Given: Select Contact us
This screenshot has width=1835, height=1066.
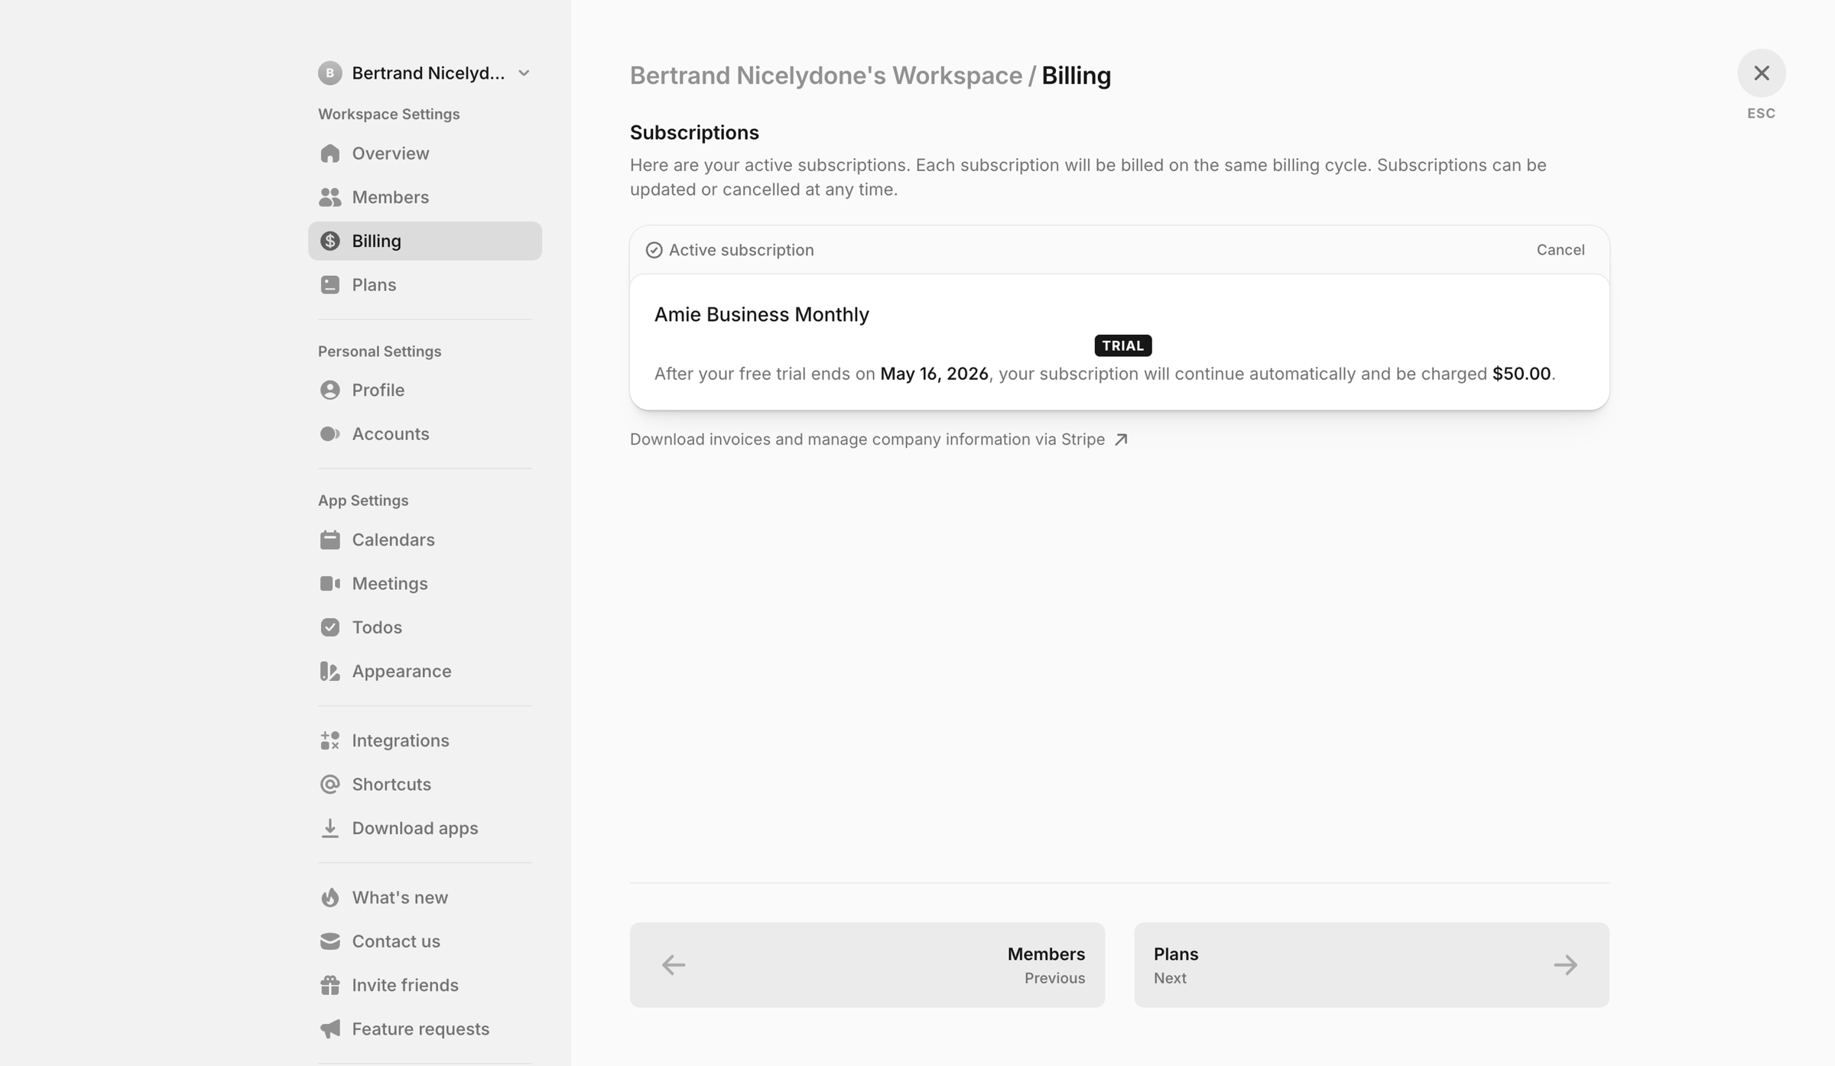Looking at the screenshot, I should (424, 941).
